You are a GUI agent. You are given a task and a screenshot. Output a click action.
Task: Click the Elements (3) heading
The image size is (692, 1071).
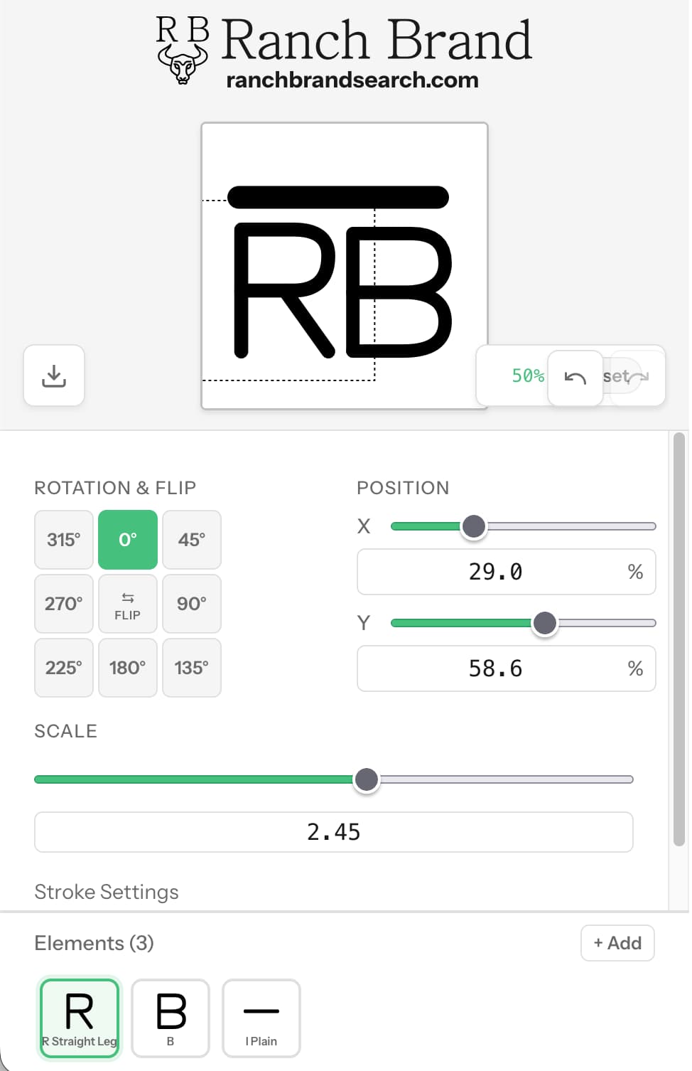coord(94,943)
